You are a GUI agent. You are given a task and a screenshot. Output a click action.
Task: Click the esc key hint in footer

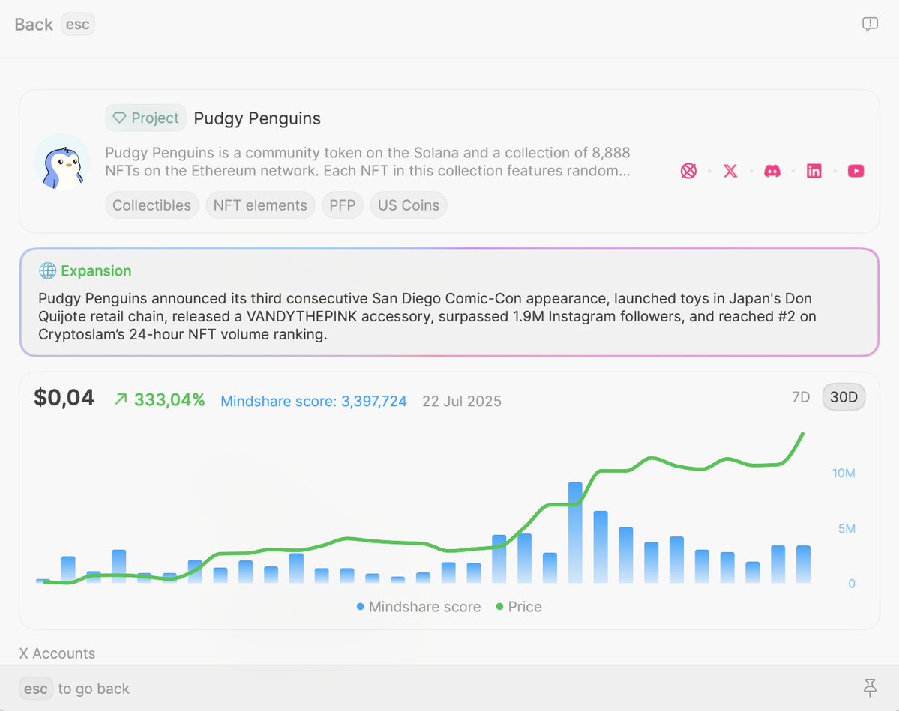[x=36, y=689]
